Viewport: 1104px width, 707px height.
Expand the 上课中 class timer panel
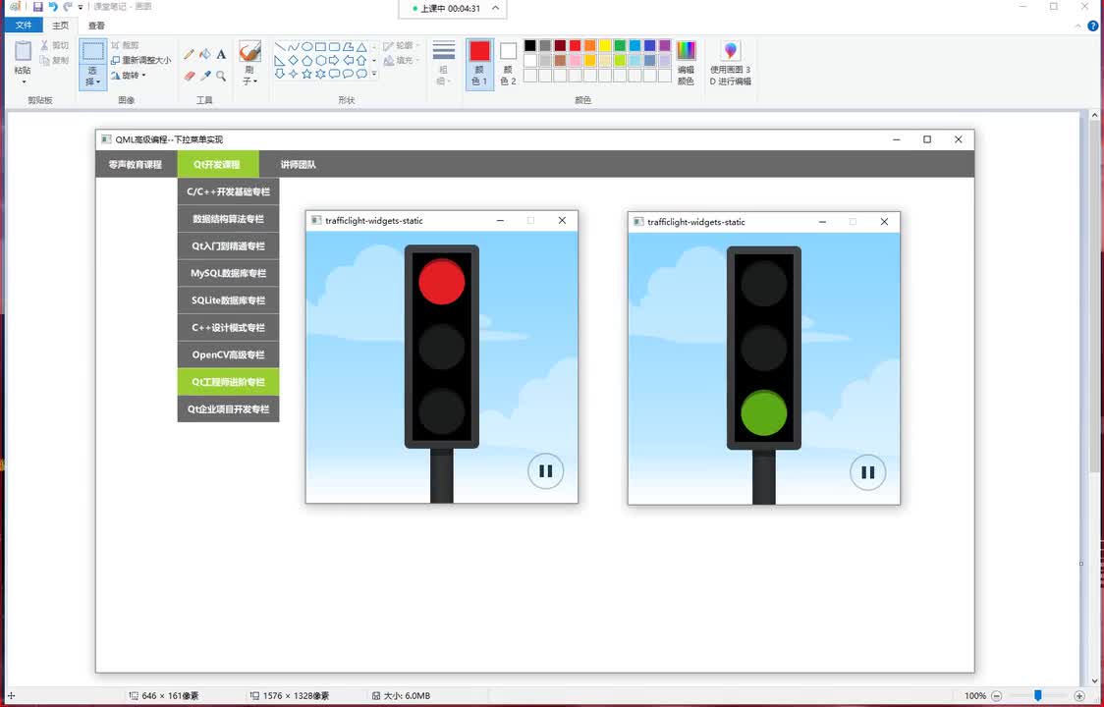tap(496, 9)
